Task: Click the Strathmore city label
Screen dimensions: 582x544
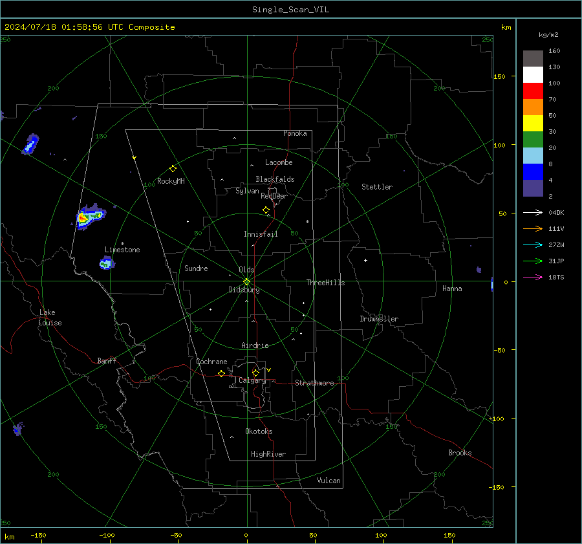Action: pyautogui.click(x=314, y=383)
